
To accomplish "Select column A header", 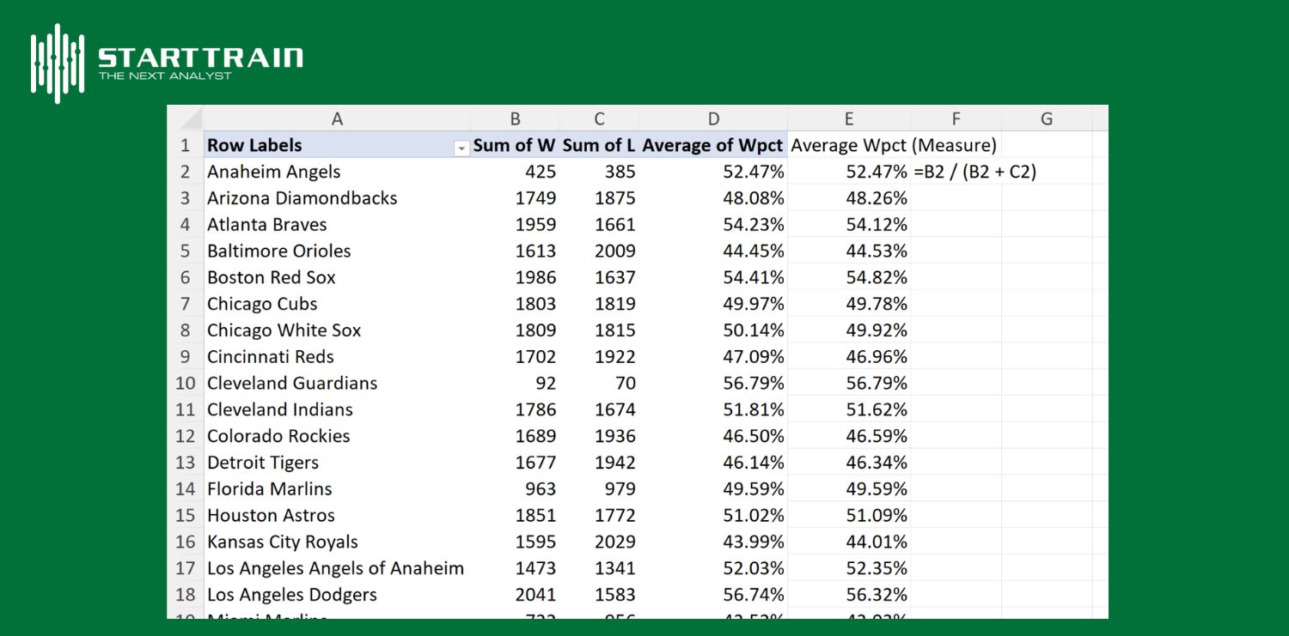I will tap(337, 119).
